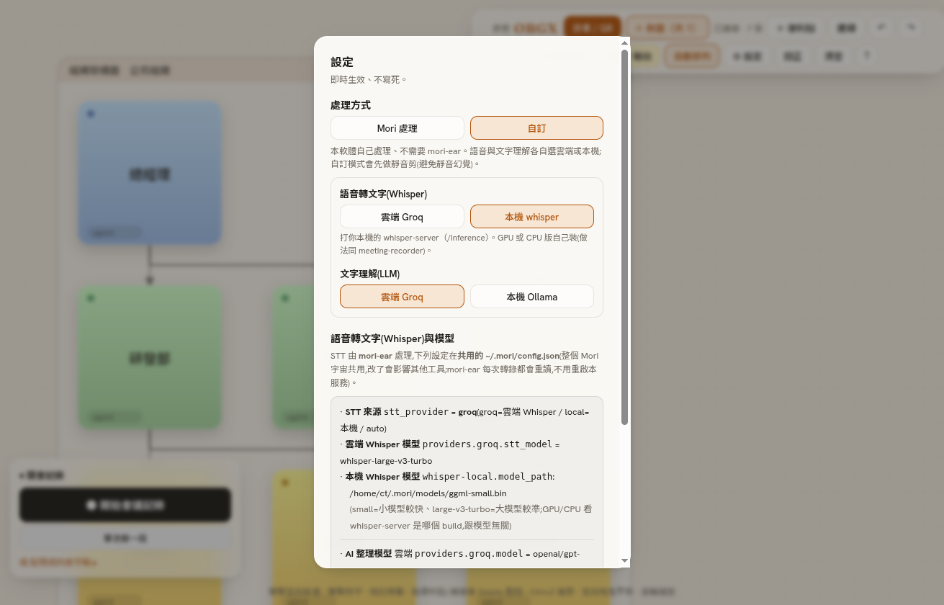Choose 本機 whisper for speech-to-text
Image resolution: width=944 pixels, height=605 pixels.
click(532, 217)
